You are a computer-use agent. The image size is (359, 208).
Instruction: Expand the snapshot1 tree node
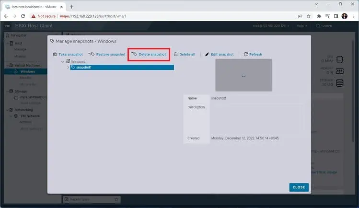pyautogui.click(x=68, y=67)
